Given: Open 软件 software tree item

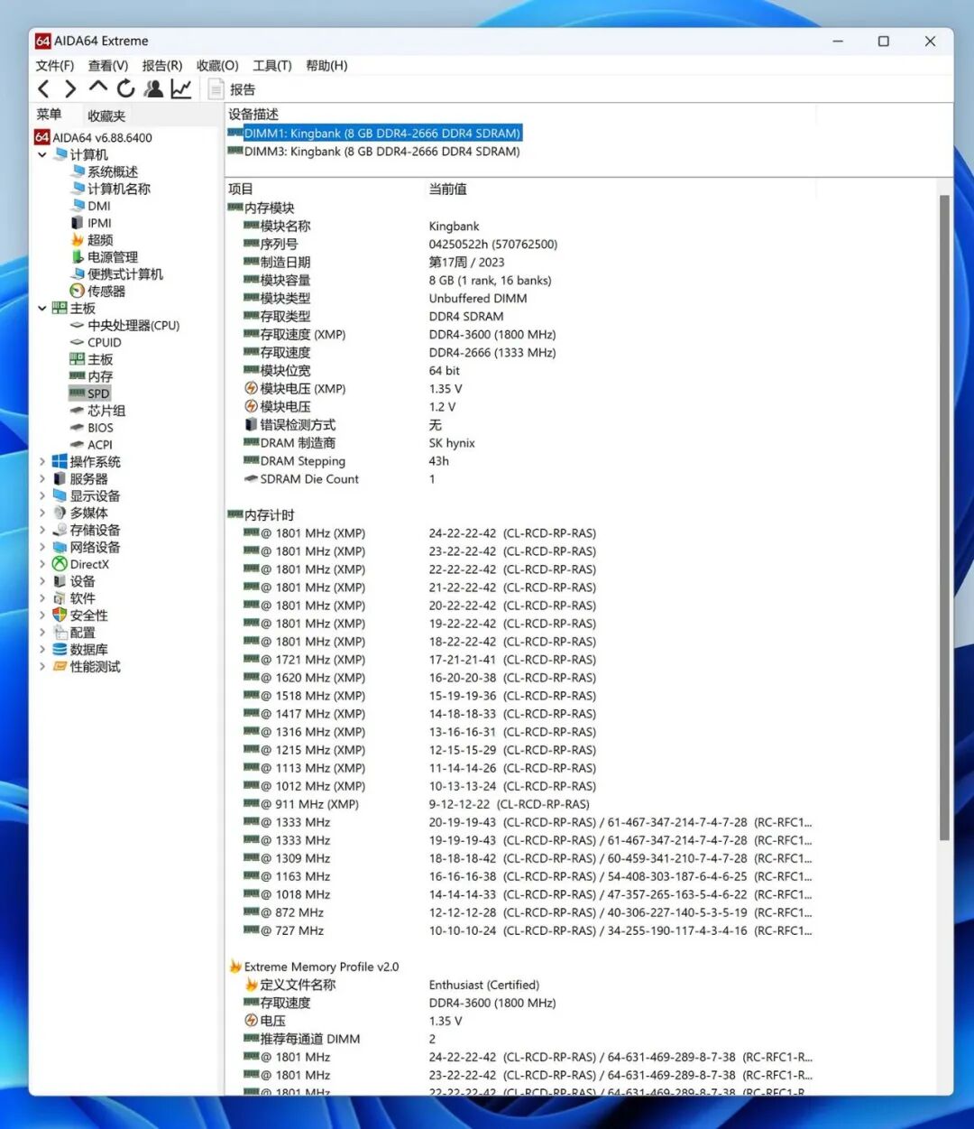Looking at the screenshot, I should coord(74,598).
